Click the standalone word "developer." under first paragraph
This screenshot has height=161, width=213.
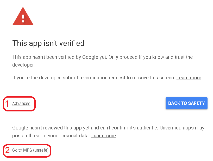23,65
